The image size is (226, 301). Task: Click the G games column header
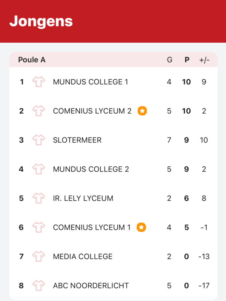tap(170, 60)
